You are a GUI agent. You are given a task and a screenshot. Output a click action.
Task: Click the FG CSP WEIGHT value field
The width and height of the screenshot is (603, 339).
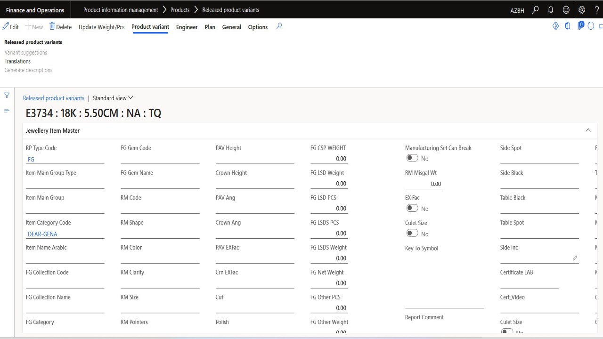click(329, 159)
